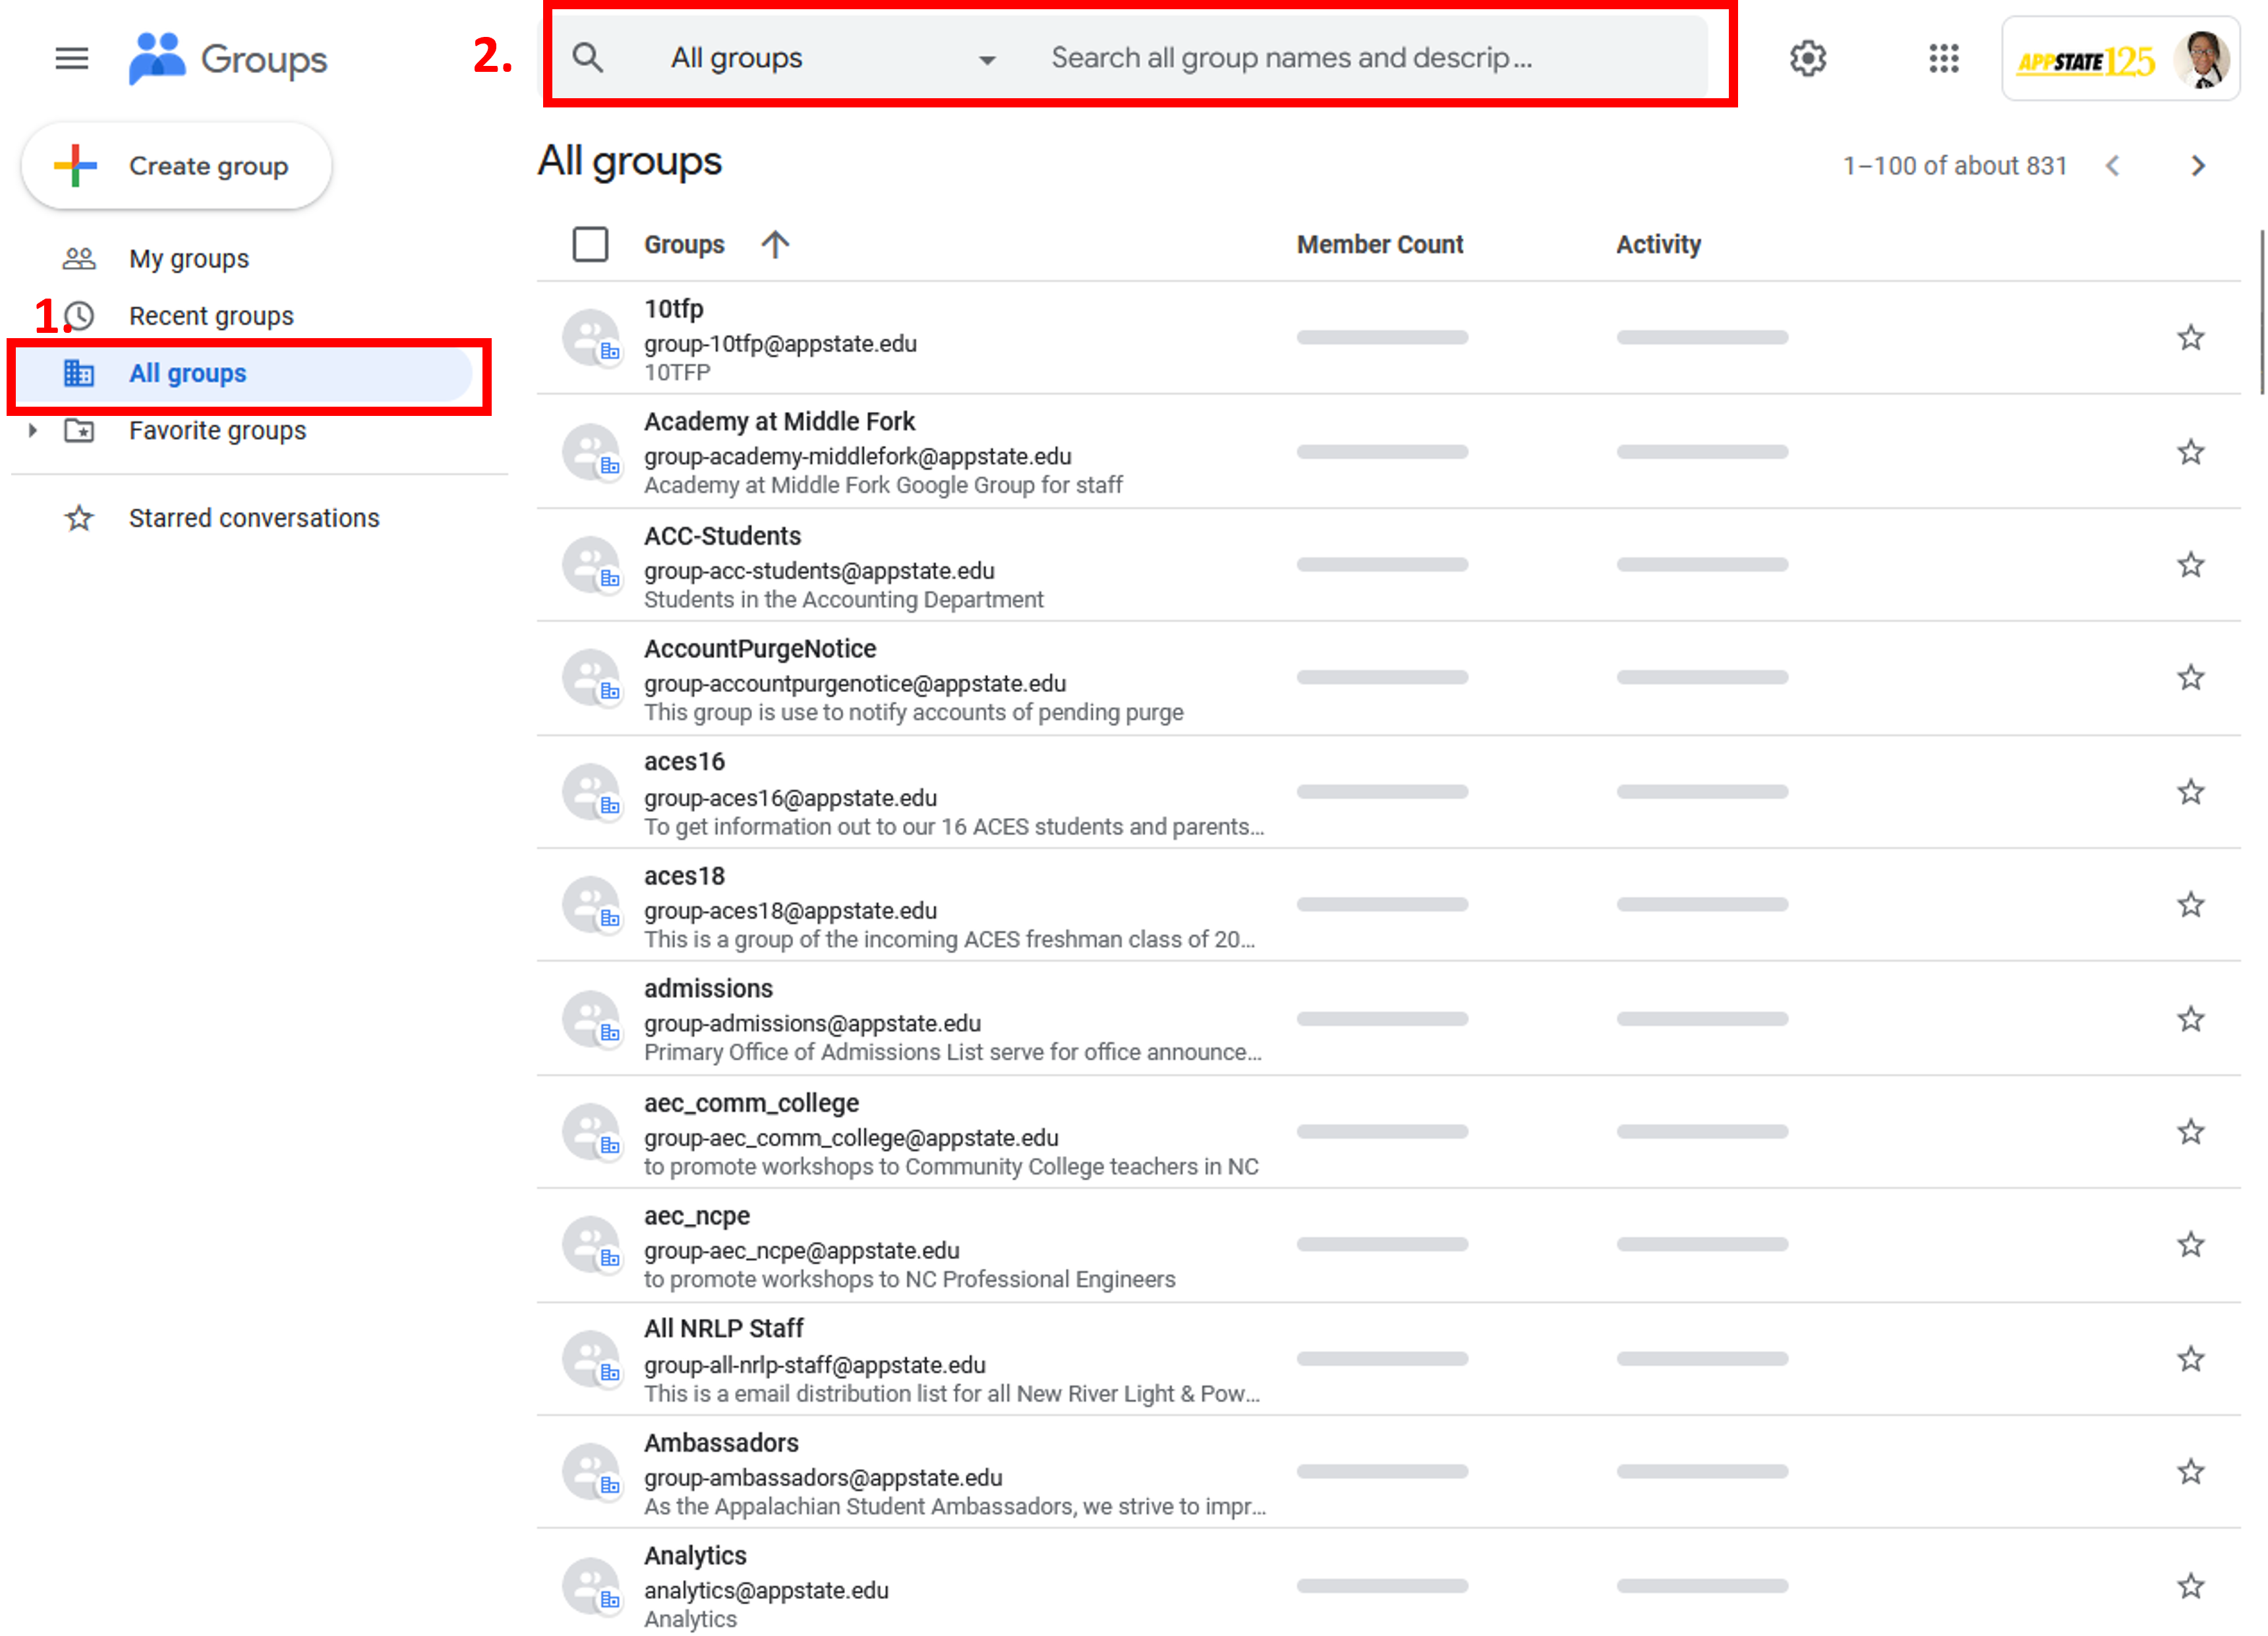Click the admissions group avatar

tap(592, 1019)
